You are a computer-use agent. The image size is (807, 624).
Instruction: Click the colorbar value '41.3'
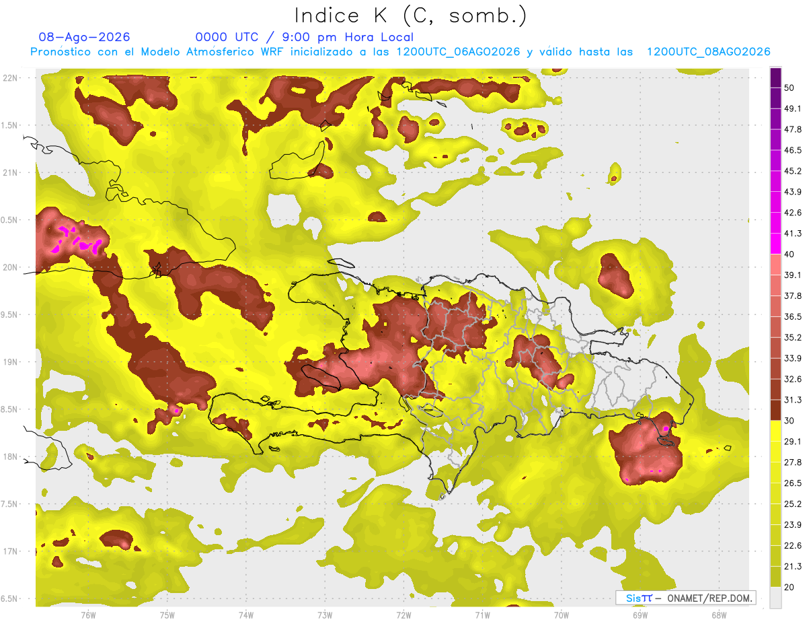pyautogui.click(x=794, y=234)
